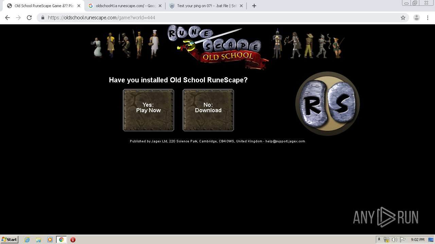Click the action center flag tray icon
Viewport: 435px width, 244px height.
403,240
